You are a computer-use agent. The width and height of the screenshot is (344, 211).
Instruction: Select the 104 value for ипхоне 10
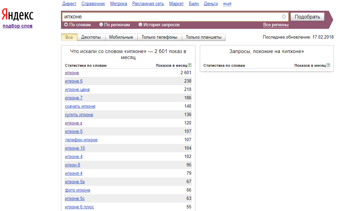point(188,148)
